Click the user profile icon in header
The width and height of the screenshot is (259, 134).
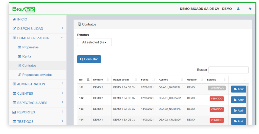[238, 9]
